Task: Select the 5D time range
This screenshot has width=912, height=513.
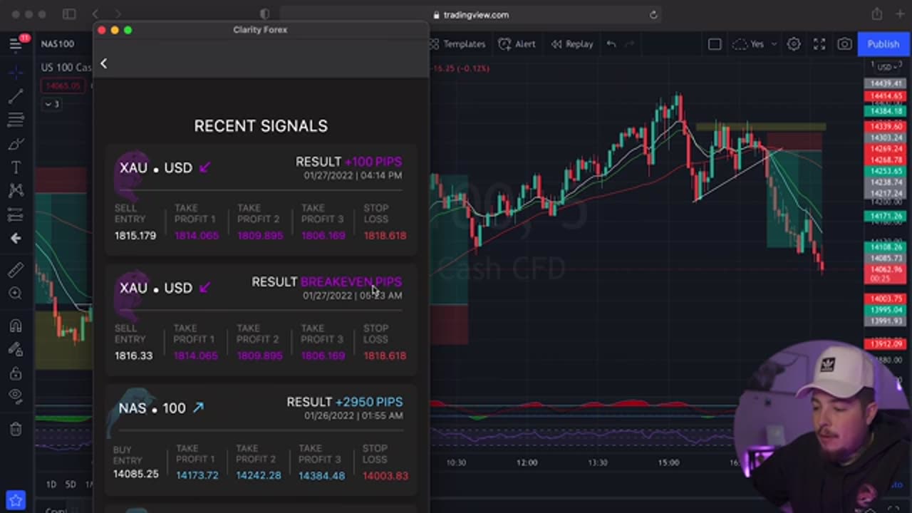Action: 71,484
